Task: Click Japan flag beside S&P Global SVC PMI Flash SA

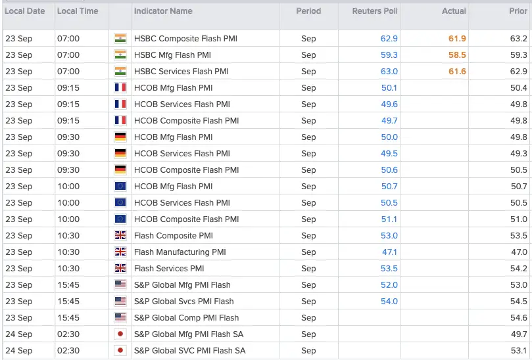Action: click(120, 351)
